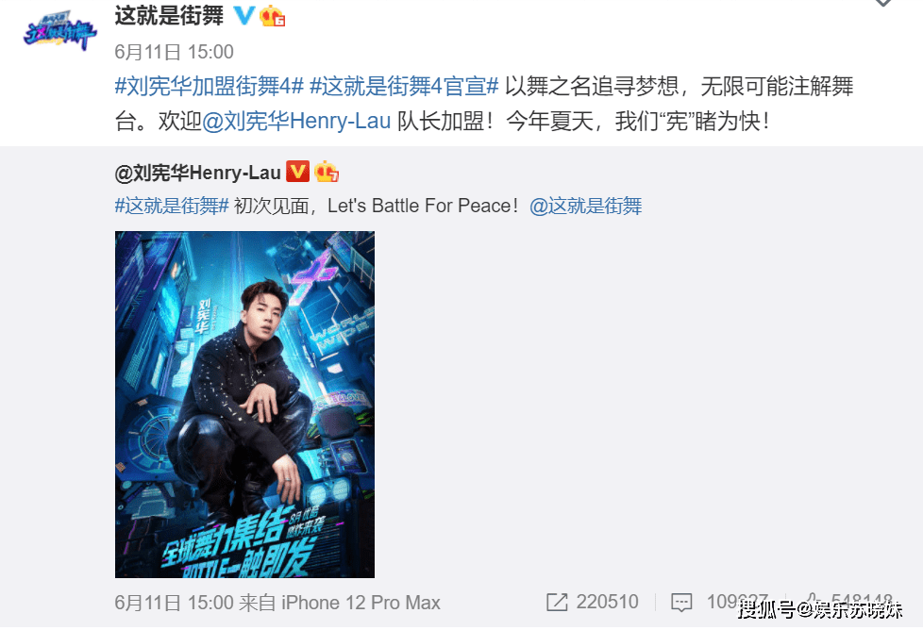Click the level 6 crown membership badge

(272, 15)
